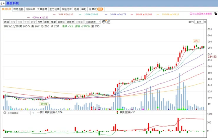Click the 234.53 crosshair price label

coord(212,57)
